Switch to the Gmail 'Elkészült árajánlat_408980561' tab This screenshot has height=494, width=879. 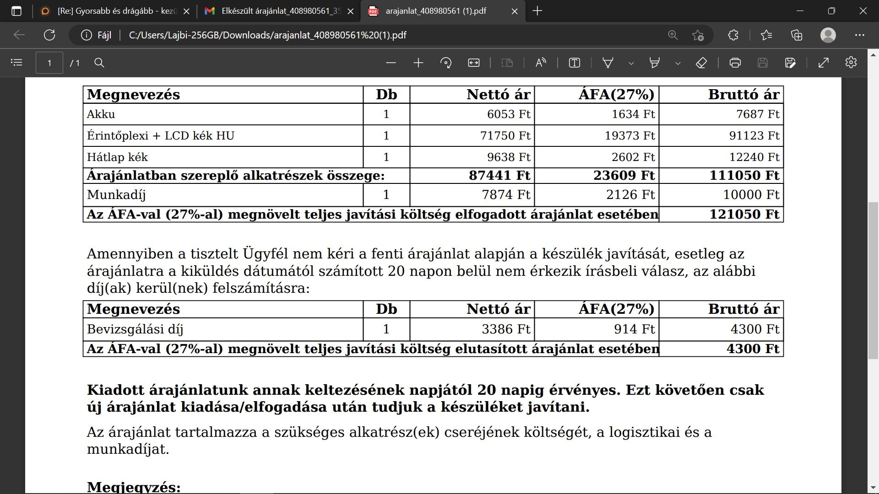tap(280, 11)
